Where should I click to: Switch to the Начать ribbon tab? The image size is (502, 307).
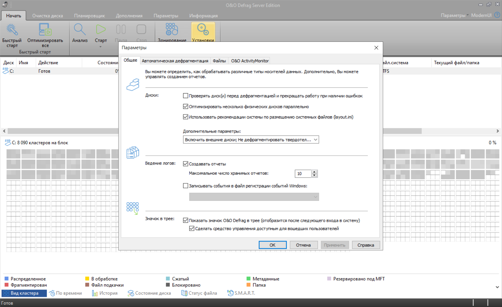[14, 16]
